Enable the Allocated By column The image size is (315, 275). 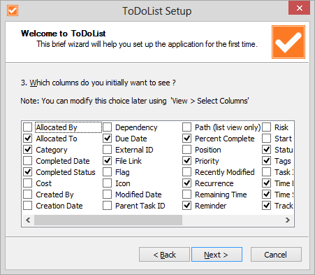(x=28, y=127)
